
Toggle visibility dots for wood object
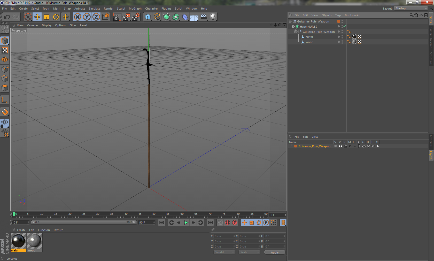click(x=342, y=42)
